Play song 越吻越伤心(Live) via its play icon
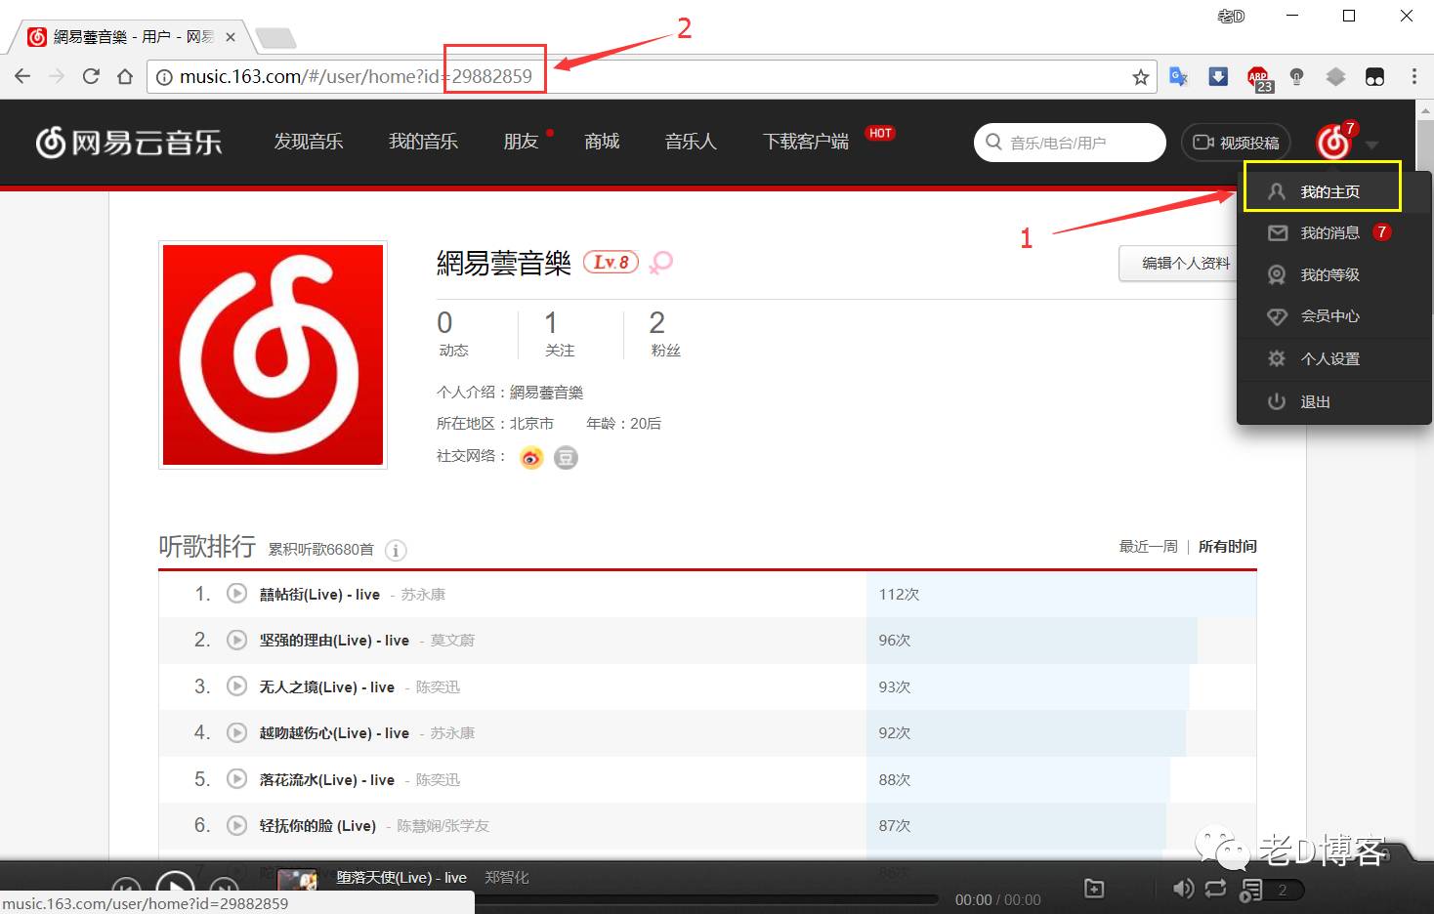 (236, 732)
